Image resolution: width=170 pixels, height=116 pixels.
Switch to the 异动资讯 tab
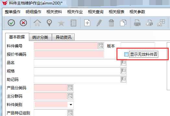tap(63, 37)
